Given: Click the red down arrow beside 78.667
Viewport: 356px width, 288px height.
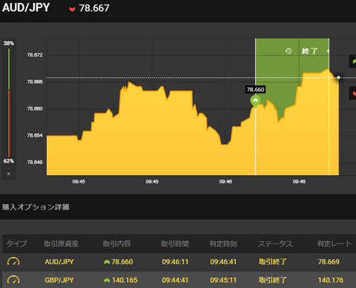Looking at the screenshot, I should click(72, 9).
